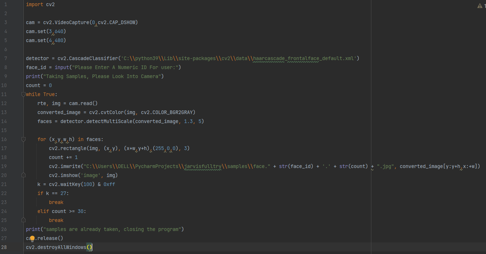
Task: Click 'samples are already taken' print string
Action: [112, 229]
